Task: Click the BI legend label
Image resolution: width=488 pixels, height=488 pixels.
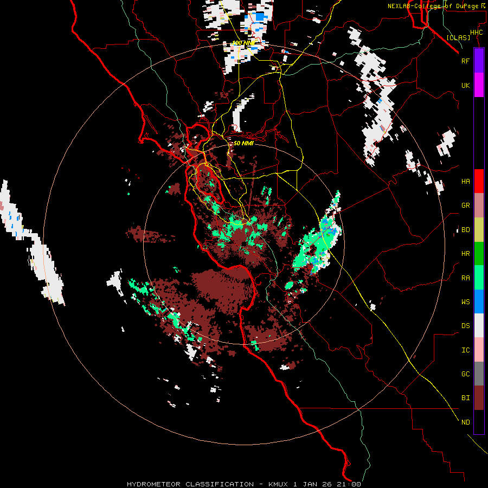Action: coord(465,398)
